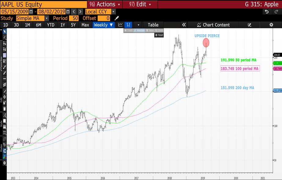Select the R regression annotation tool
282x180 pixels.
[x=5, y=61]
